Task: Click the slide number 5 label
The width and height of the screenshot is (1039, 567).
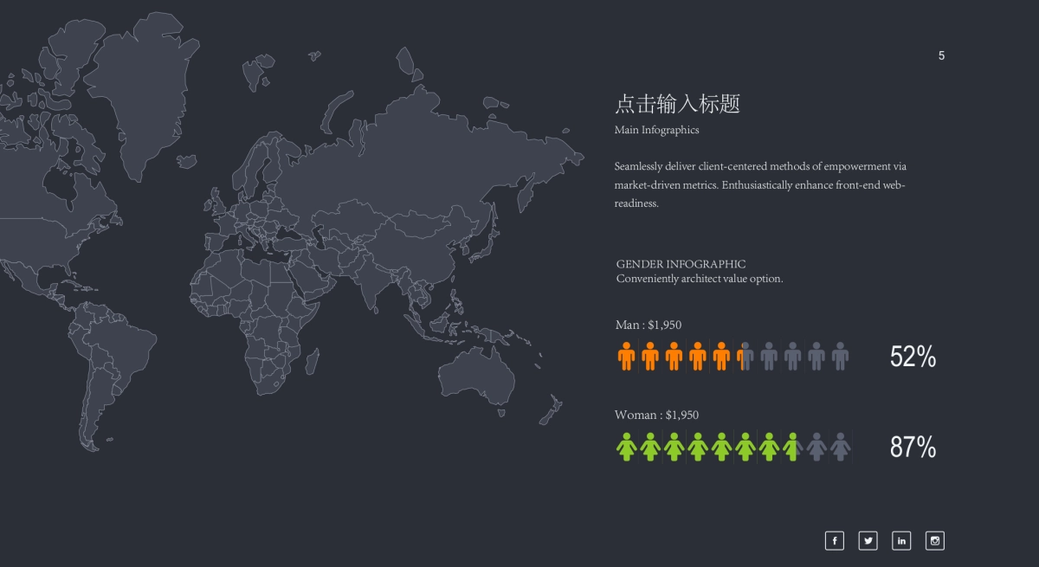Action: (941, 55)
